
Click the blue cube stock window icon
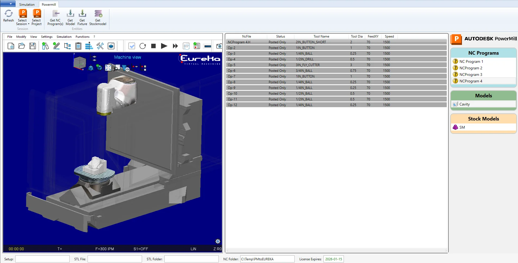click(x=111, y=46)
